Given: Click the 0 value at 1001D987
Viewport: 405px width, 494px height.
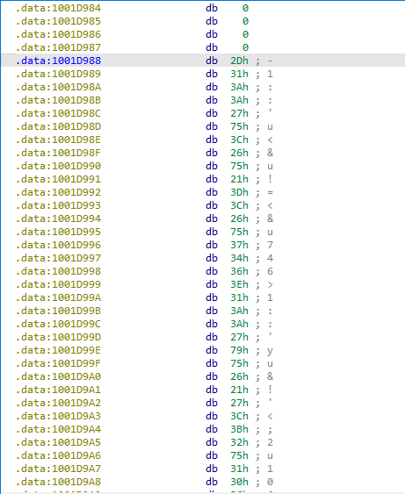Looking at the screenshot, I should pos(245,47).
